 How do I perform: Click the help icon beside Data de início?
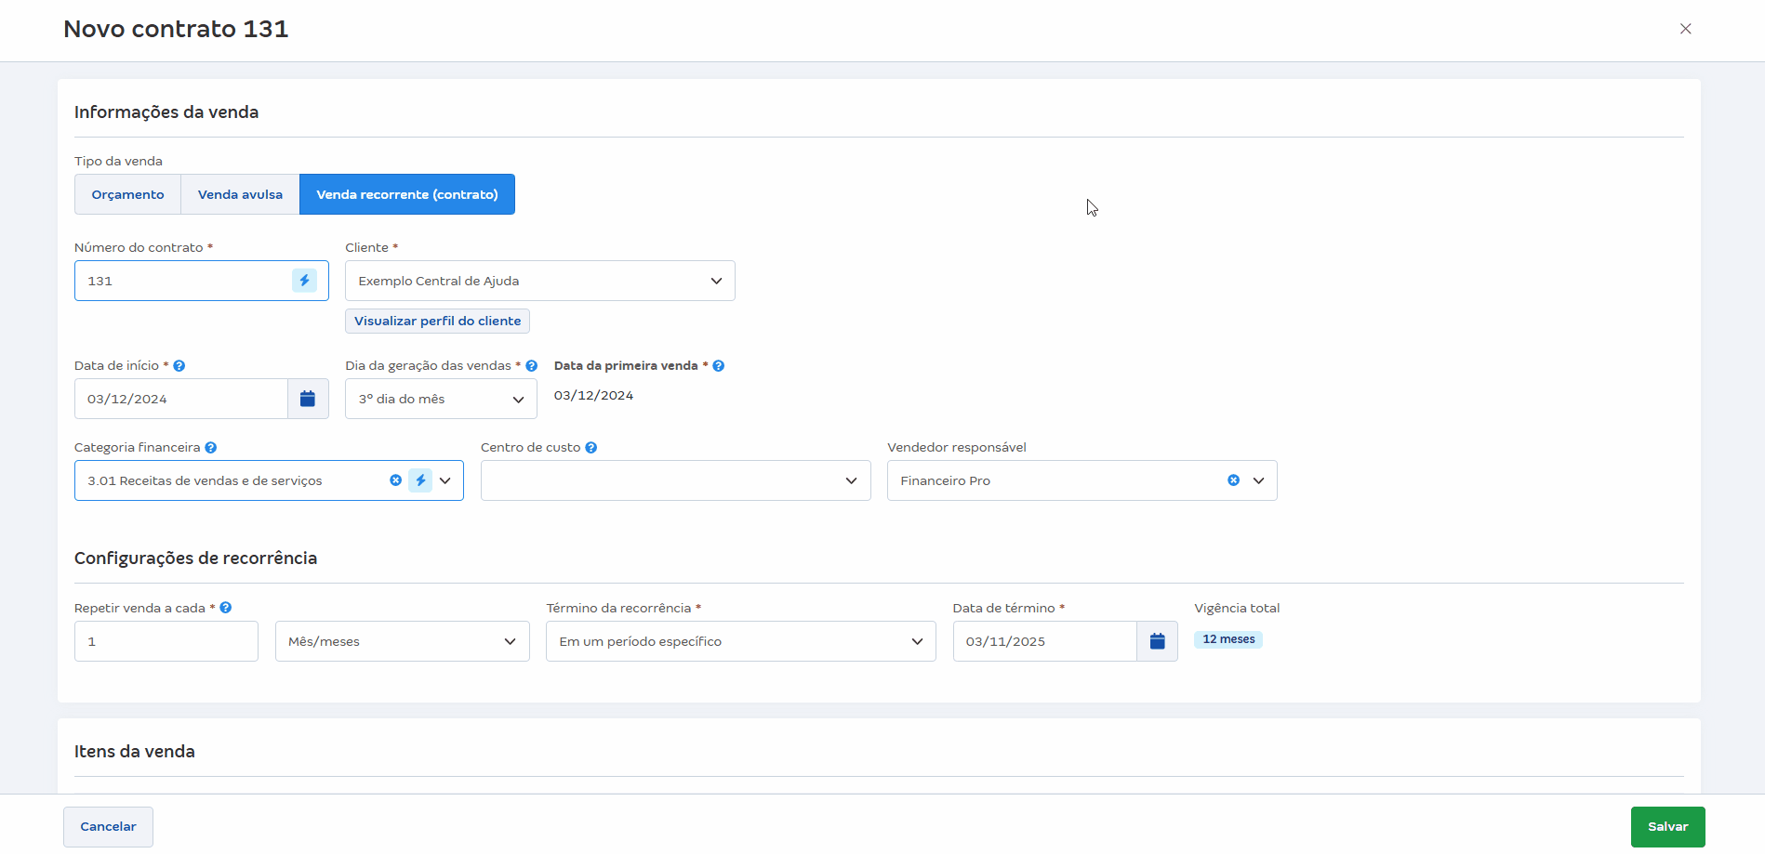179,366
